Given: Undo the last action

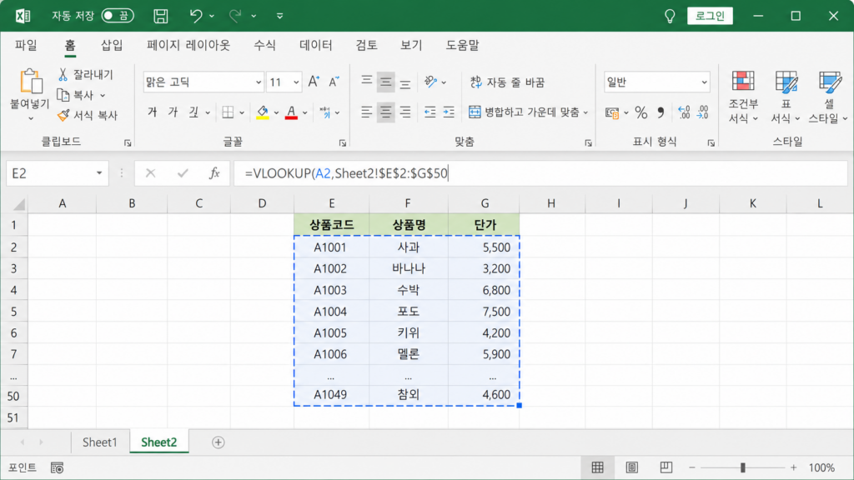Looking at the screenshot, I should [195, 16].
